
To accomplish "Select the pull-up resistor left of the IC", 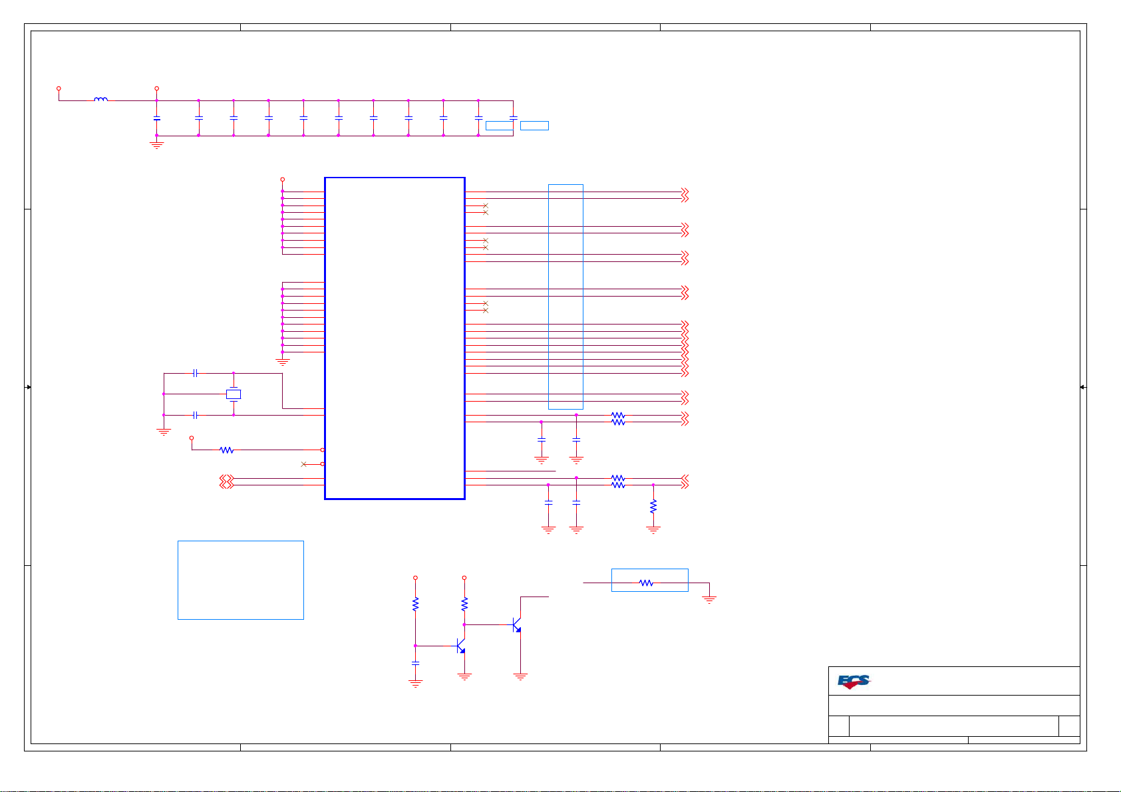I will [x=227, y=450].
